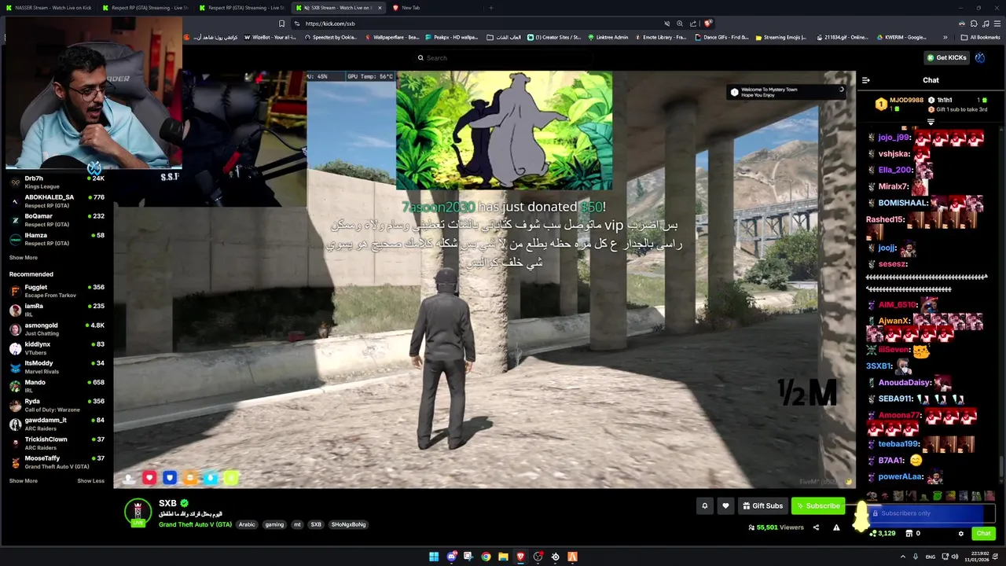
Task: Send message with green Chat button
Action: click(983, 534)
